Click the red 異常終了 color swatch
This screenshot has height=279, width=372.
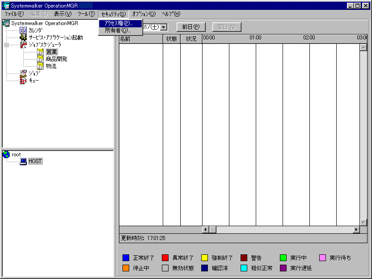(x=165, y=258)
